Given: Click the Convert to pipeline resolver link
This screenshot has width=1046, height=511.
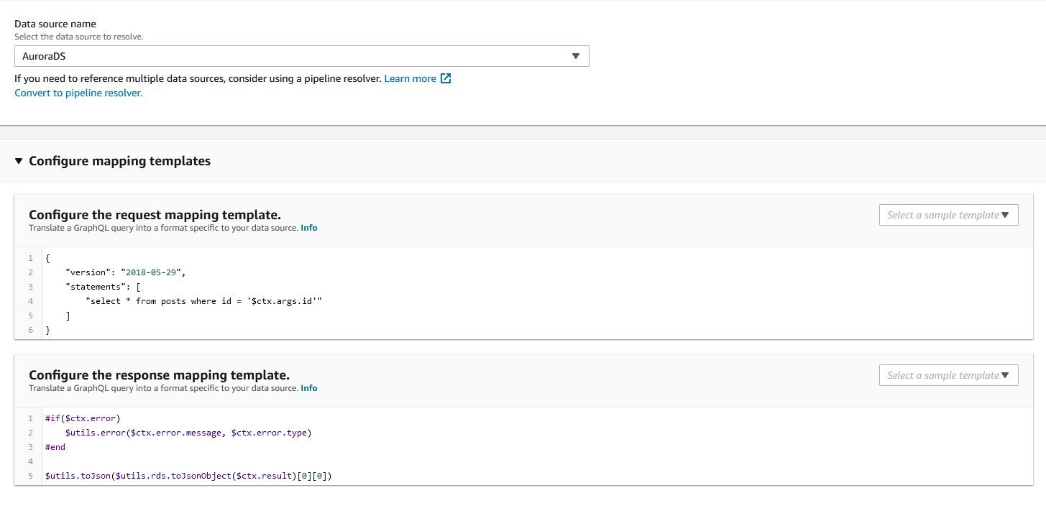Looking at the screenshot, I should (78, 93).
